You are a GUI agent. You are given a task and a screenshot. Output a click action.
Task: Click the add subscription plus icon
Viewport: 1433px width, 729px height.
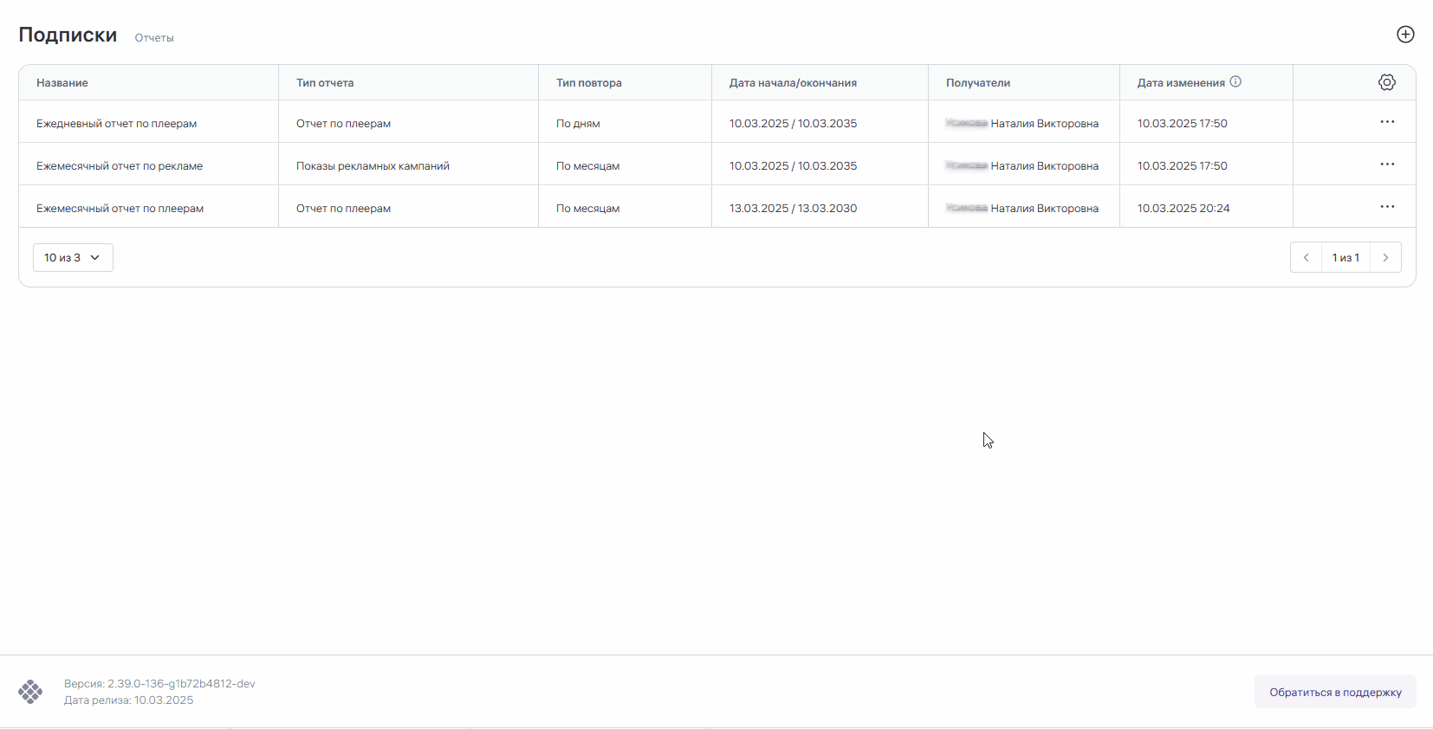tap(1405, 35)
